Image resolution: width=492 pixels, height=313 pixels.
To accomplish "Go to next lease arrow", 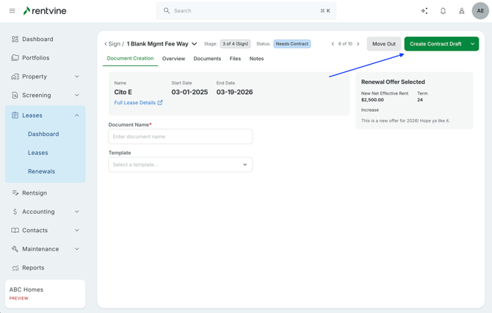I will pos(358,44).
